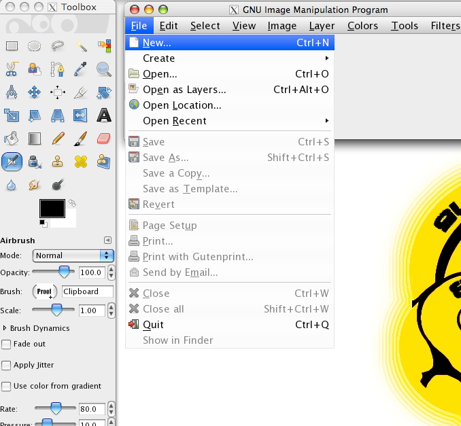Select the Heal bandage tool

click(80, 162)
